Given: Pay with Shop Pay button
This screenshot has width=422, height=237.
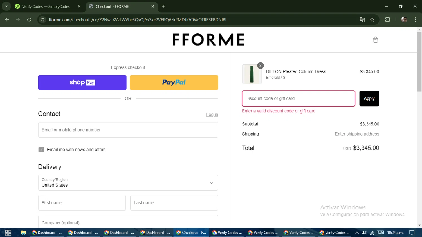Looking at the screenshot, I should 82,82.
